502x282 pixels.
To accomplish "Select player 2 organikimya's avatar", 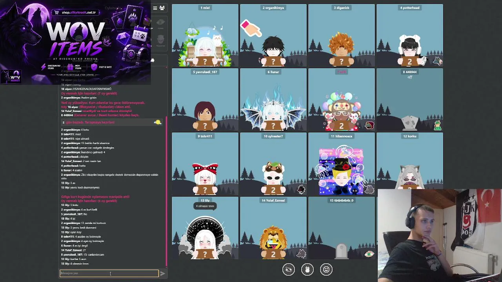I will [x=273, y=51].
